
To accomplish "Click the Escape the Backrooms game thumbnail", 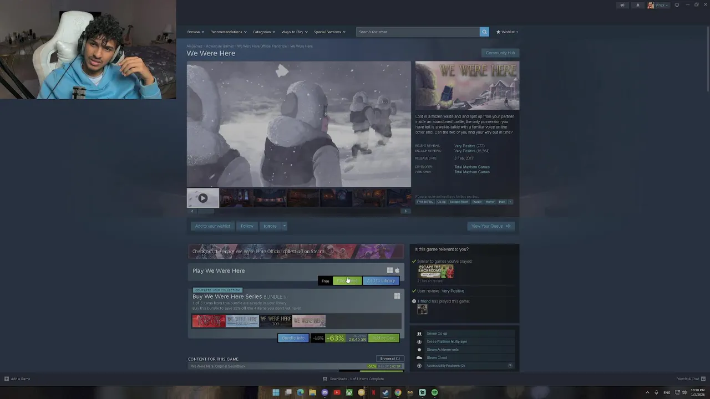I will [435, 272].
